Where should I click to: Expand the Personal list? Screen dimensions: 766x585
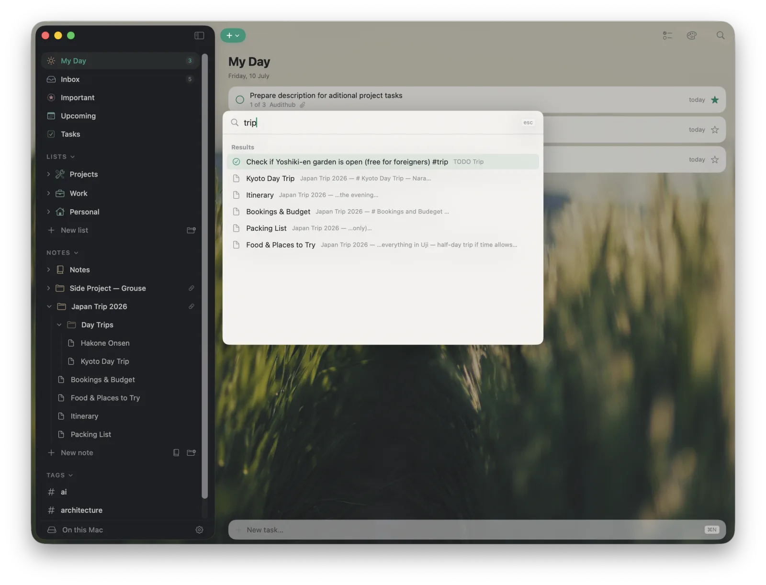pos(48,212)
